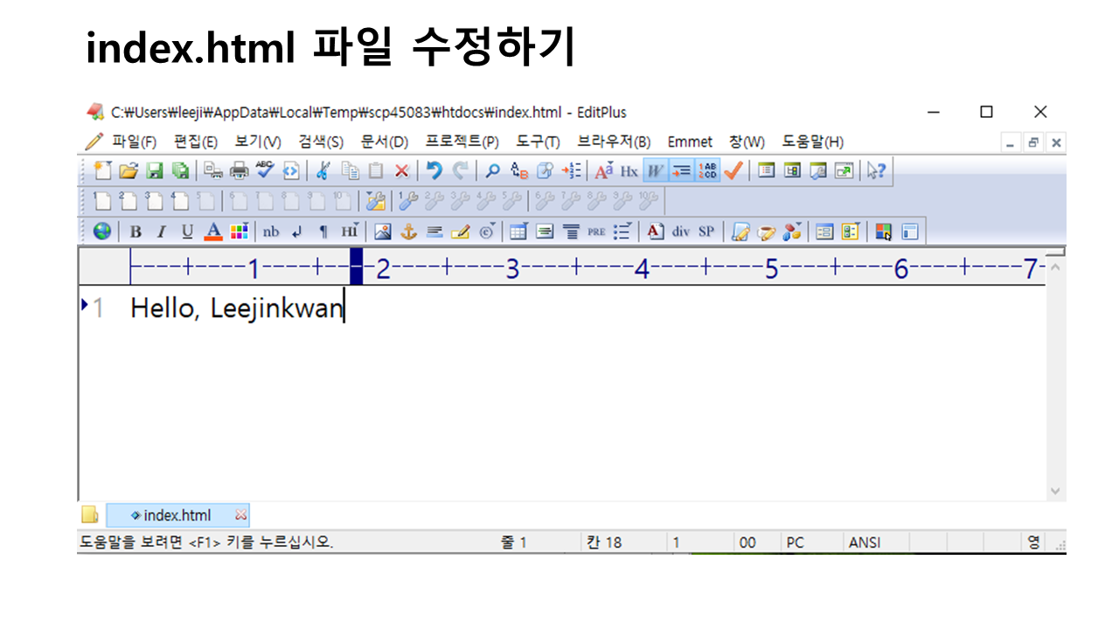This screenshot has height=629, width=1119.
Task: Click the Print icon in toolbar
Action: (x=239, y=171)
